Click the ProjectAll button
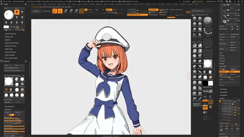This screenshot has height=137, width=244. (x=224, y=66)
